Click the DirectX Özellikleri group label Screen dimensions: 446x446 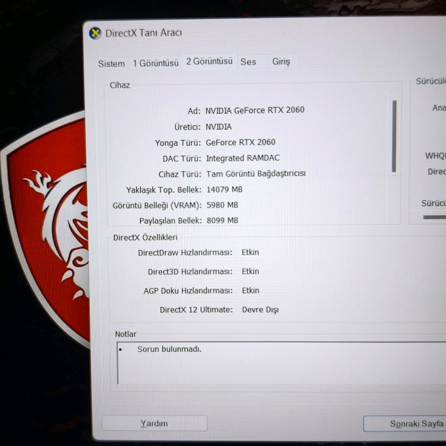click(x=145, y=237)
